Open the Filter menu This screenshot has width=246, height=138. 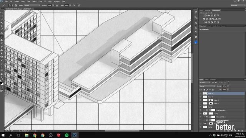[x=40, y=1]
